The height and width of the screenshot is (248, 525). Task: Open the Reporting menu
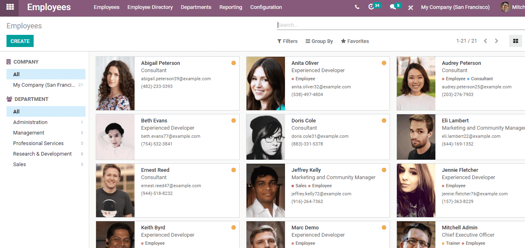coord(231,7)
